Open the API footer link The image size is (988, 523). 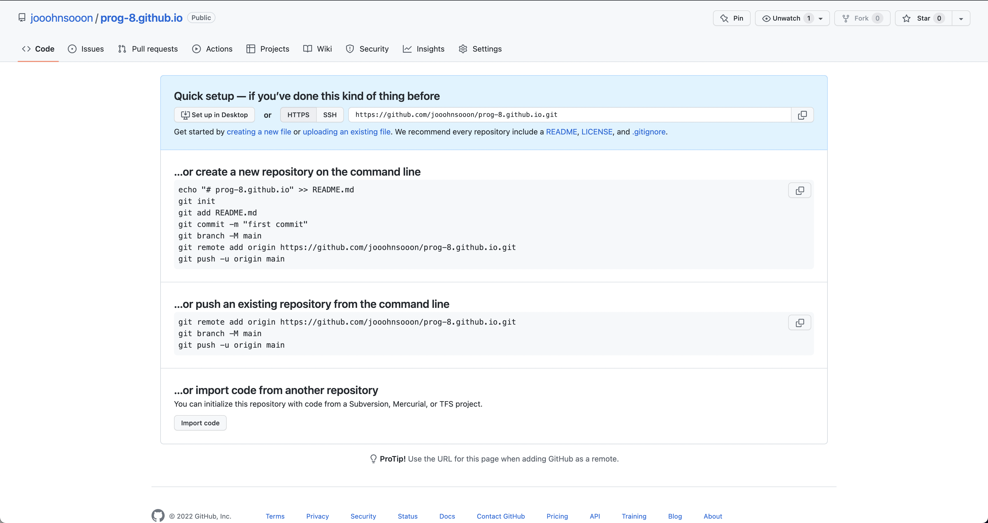(x=594, y=516)
